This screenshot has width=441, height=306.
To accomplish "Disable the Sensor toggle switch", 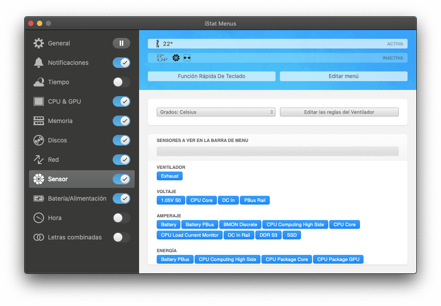I will coord(121,179).
